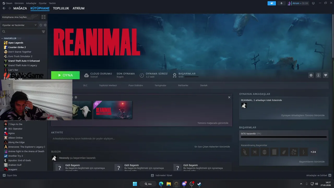Go forward with the right arrow
334x188 pixels.
(x=9, y=8)
